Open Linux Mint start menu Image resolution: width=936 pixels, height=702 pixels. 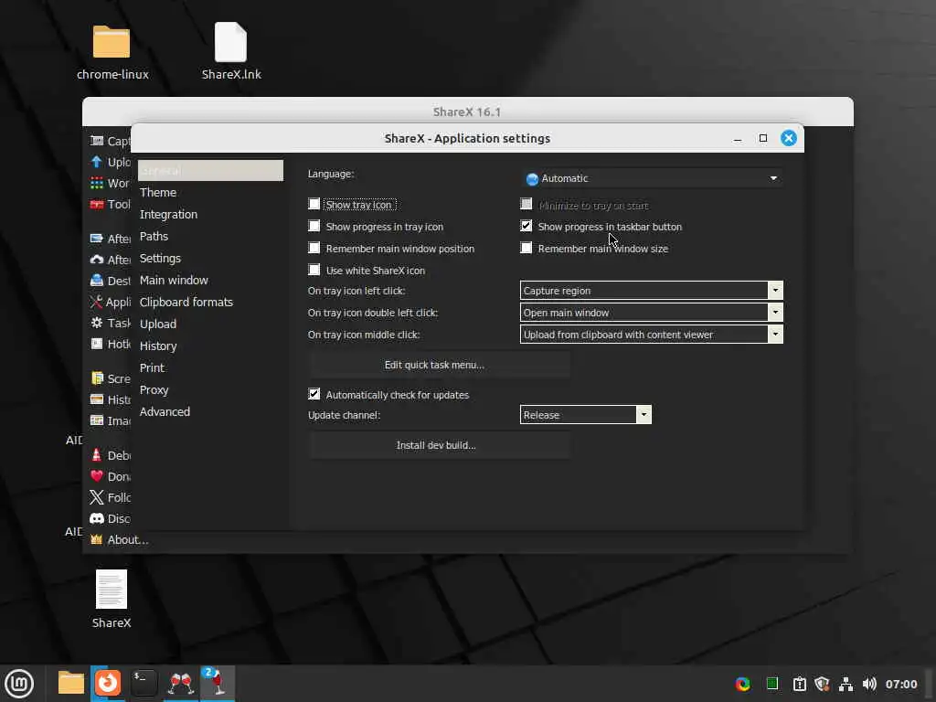(x=19, y=683)
